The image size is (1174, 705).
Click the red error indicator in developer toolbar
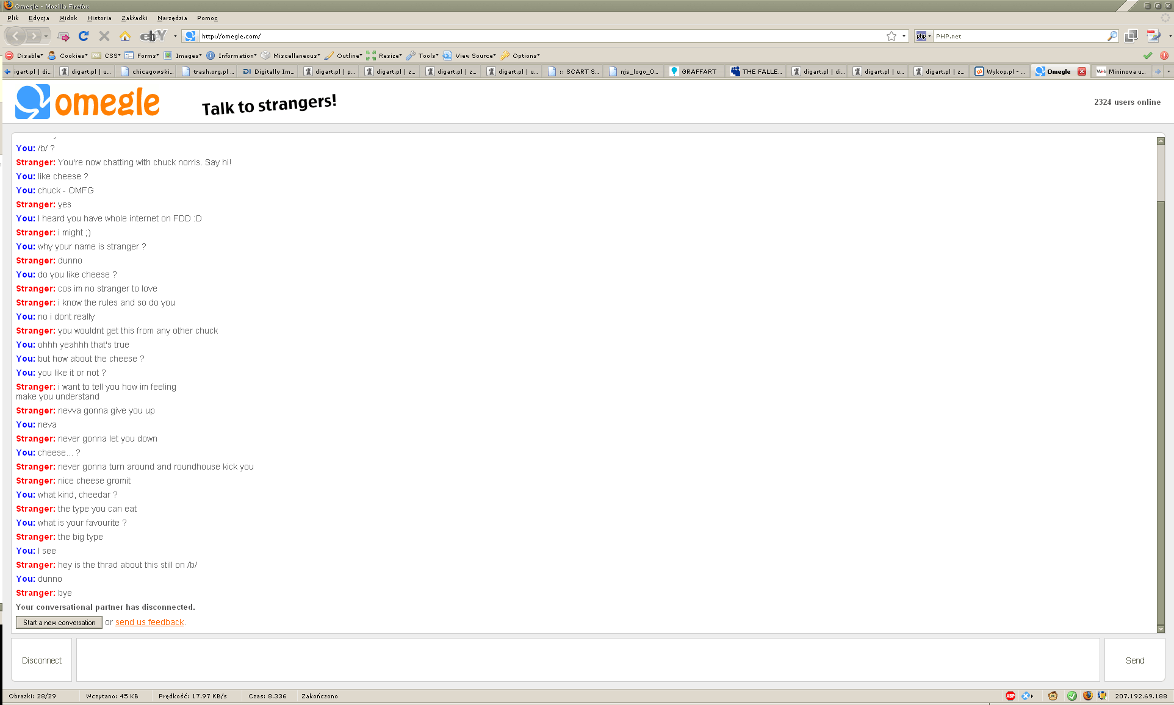(1164, 55)
